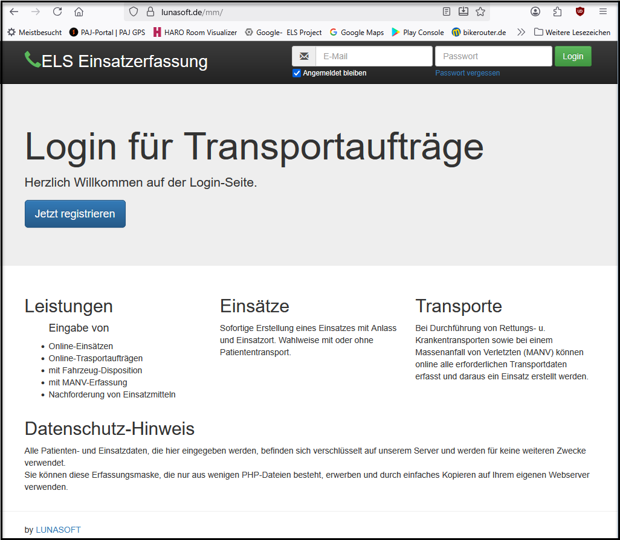The image size is (620, 540).
Task: Open the extensions puzzle icon
Action: pos(557,11)
